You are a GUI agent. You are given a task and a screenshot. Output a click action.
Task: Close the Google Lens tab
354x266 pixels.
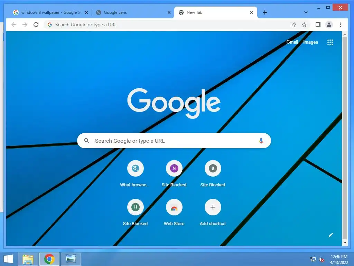(x=169, y=12)
